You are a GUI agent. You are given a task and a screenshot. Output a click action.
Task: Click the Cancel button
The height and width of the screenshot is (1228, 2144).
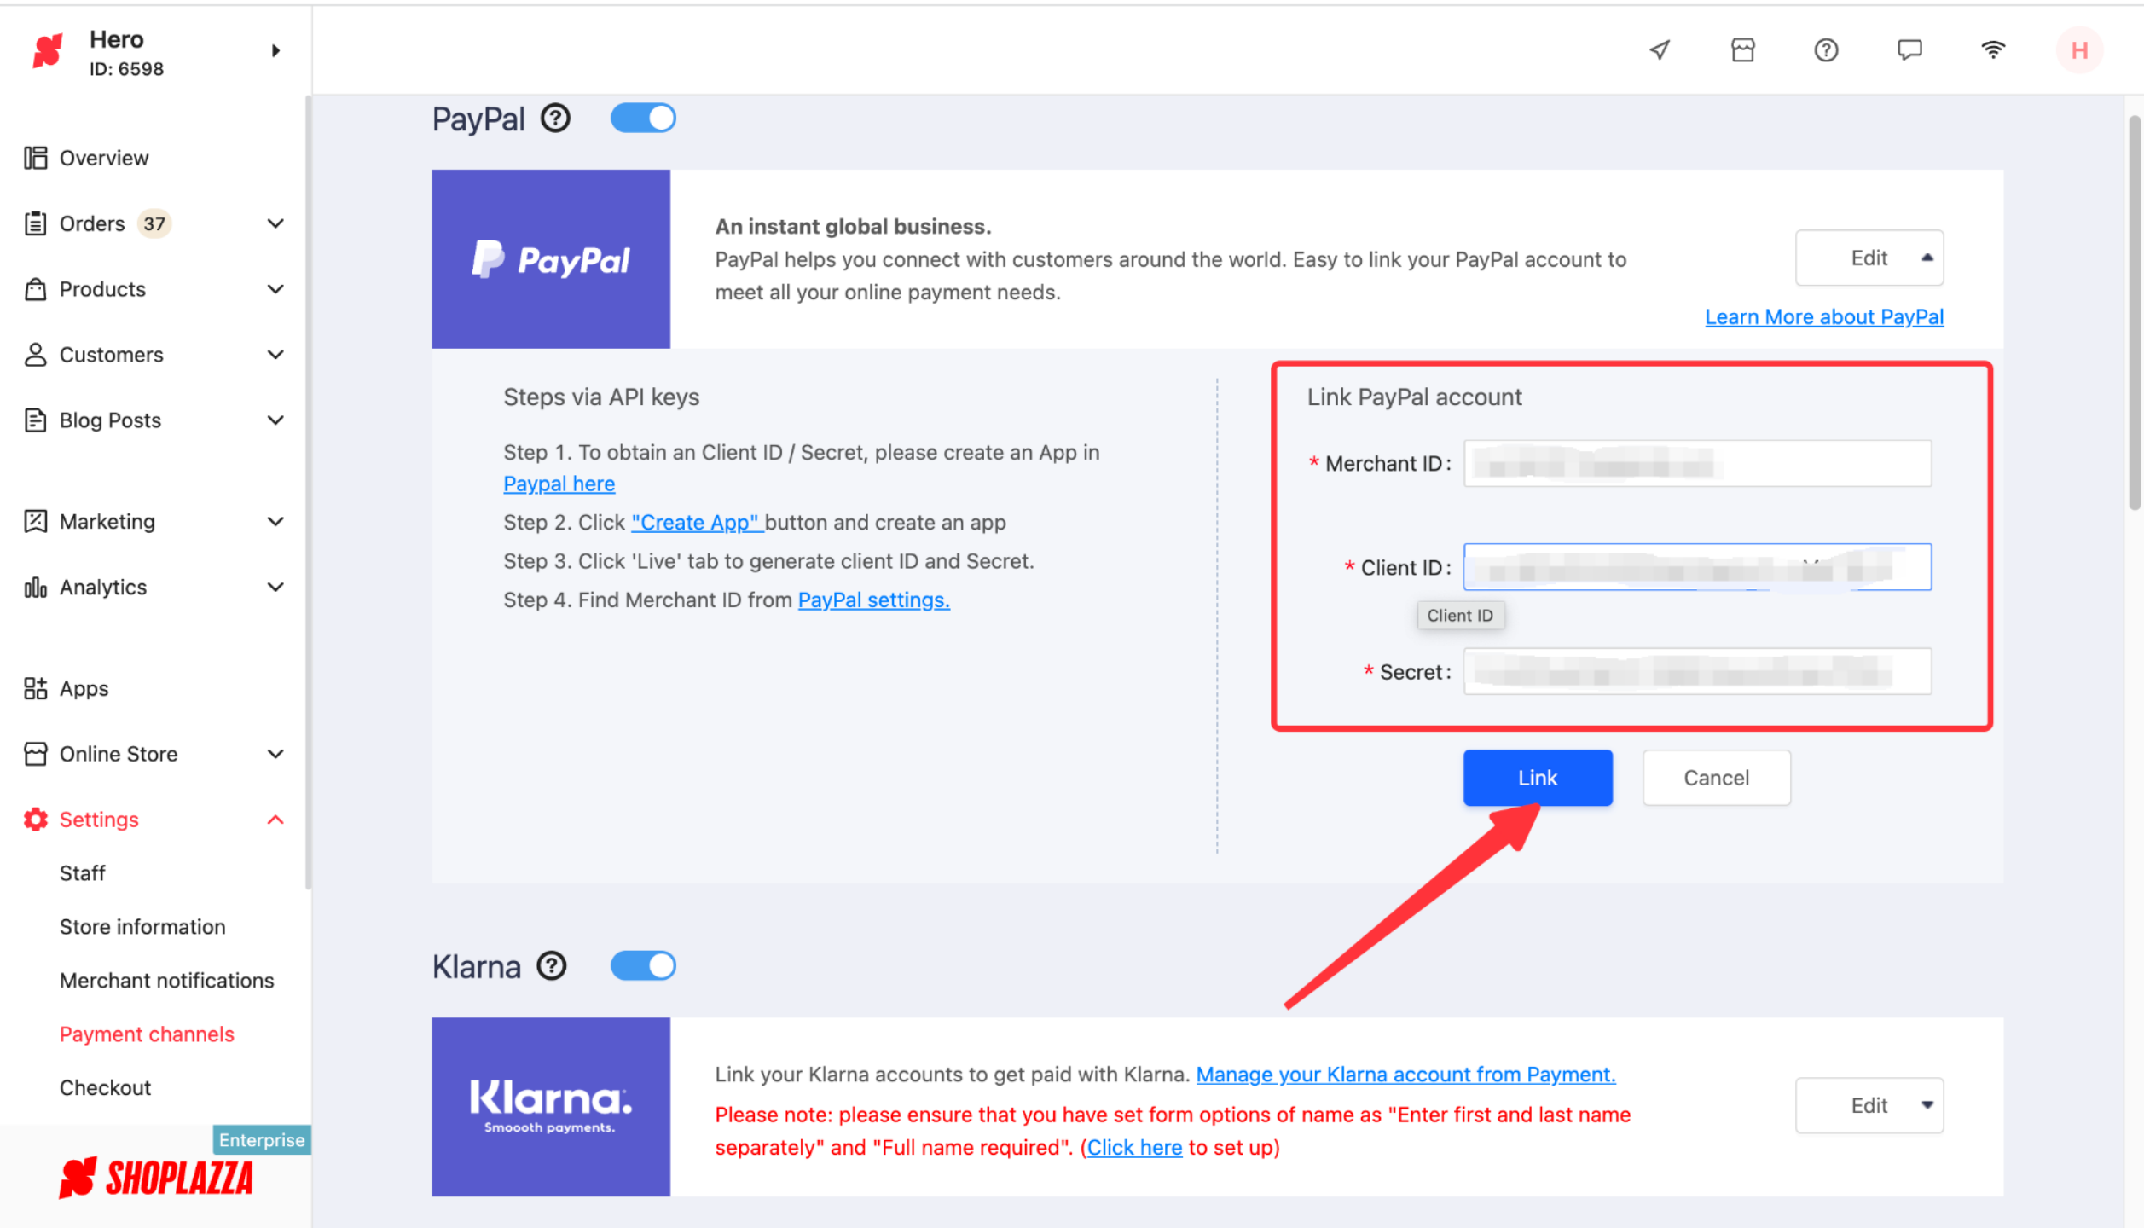(x=1716, y=778)
